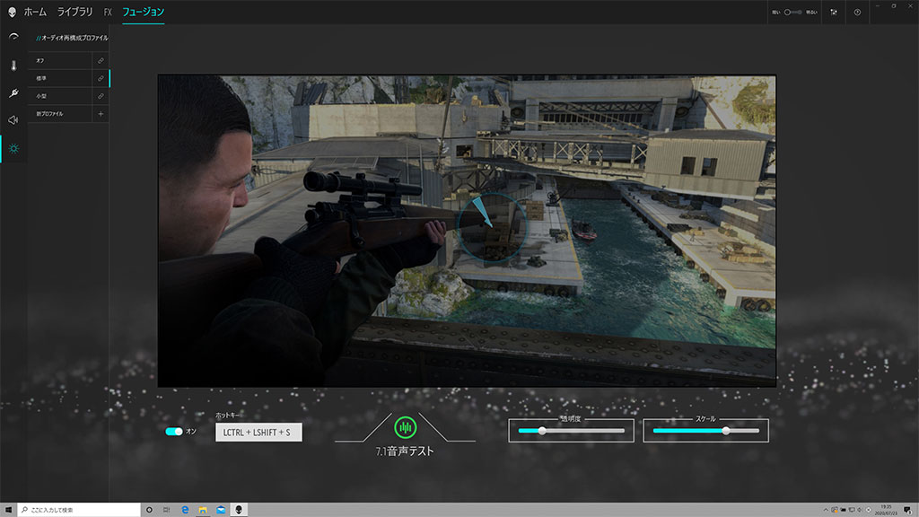The image size is (919, 517).
Task: Select the 標準 audio profile
Action: click(x=60, y=78)
